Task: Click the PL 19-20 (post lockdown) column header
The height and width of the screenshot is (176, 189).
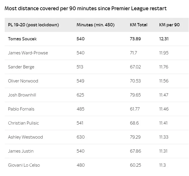Action: click(x=33, y=25)
